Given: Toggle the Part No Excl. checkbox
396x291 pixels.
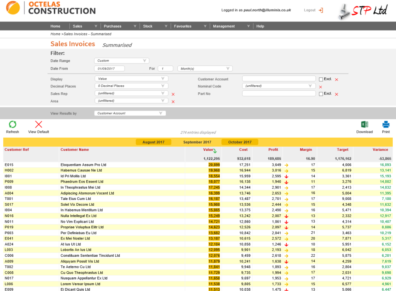Looking at the screenshot, I should (321, 94).
